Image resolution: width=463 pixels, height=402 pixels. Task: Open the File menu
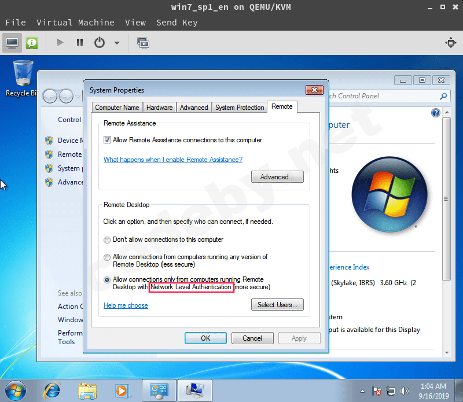click(16, 23)
